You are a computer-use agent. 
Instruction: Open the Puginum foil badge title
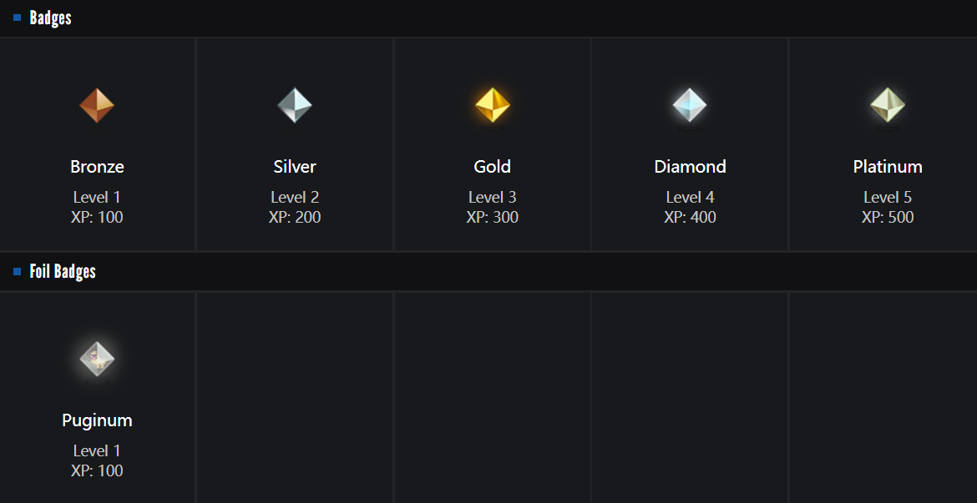point(97,420)
